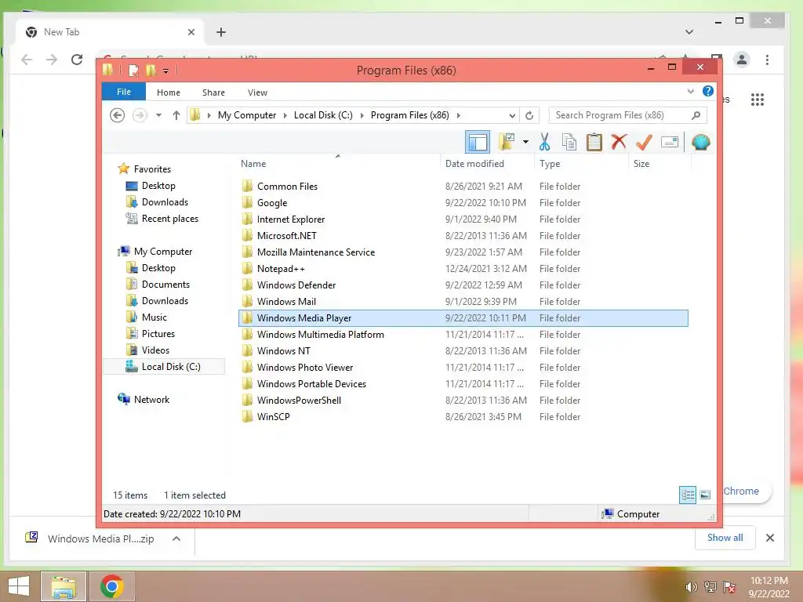Click the Classic Shell settings shell icon
The height and width of the screenshot is (602, 803).
[700, 142]
